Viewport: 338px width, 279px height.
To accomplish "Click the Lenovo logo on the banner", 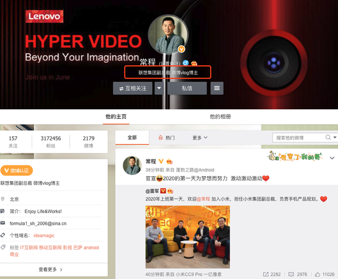I will pos(45,17).
